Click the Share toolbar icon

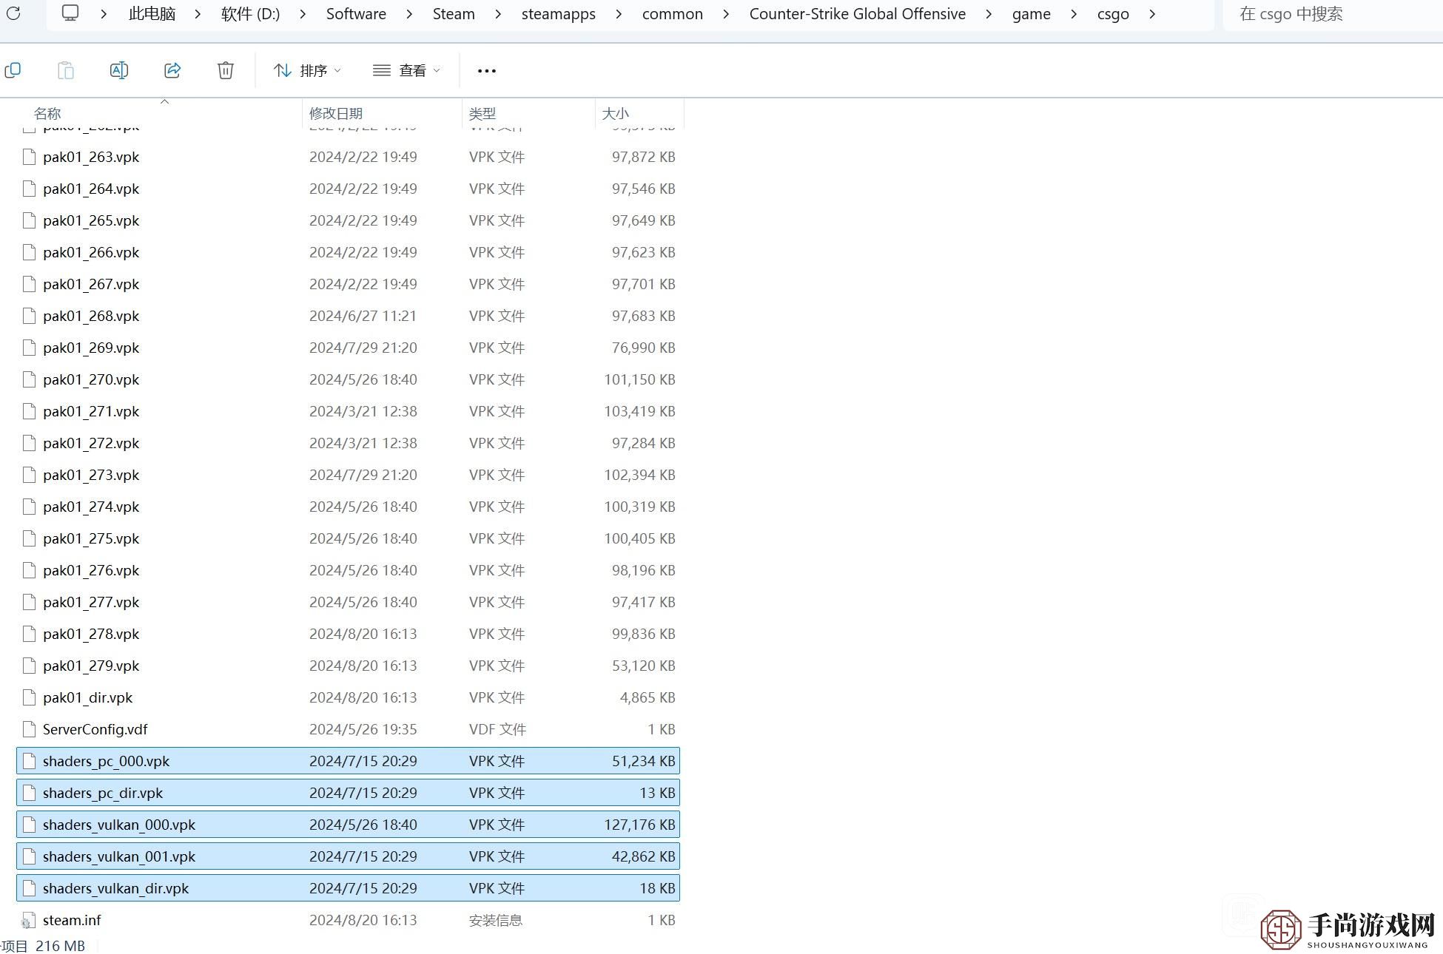172,70
